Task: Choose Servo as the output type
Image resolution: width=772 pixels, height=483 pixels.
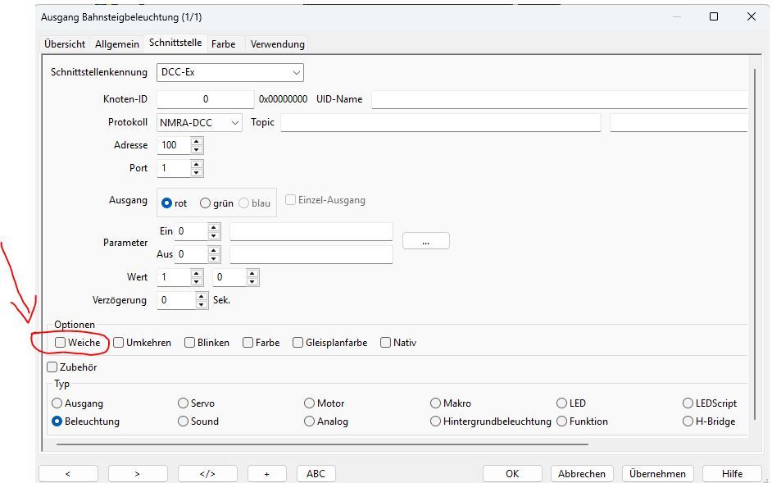Action: click(x=184, y=403)
